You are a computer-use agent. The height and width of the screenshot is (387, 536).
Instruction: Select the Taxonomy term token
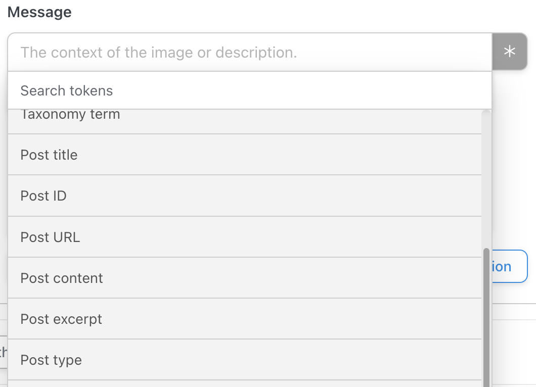click(245, 121)
